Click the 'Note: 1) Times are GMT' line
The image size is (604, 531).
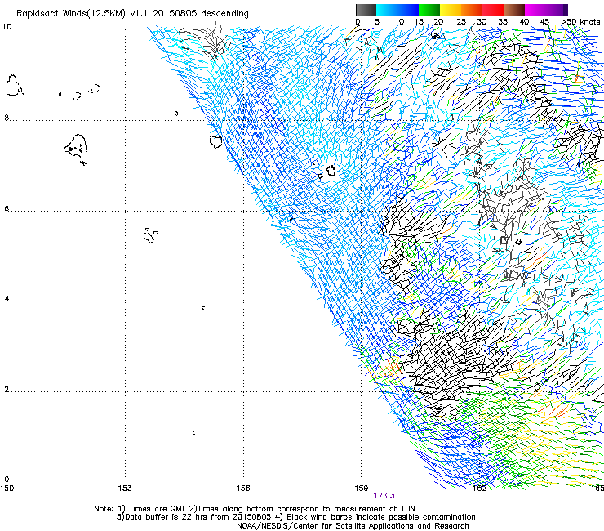tap(255, 509)
